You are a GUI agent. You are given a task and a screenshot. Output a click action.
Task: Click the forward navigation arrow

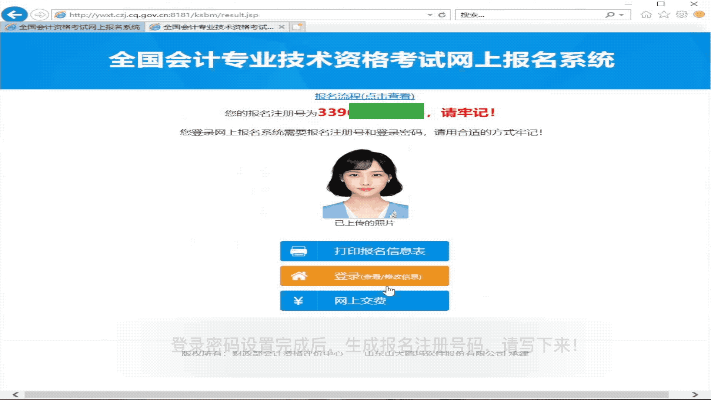coord(40,14)
